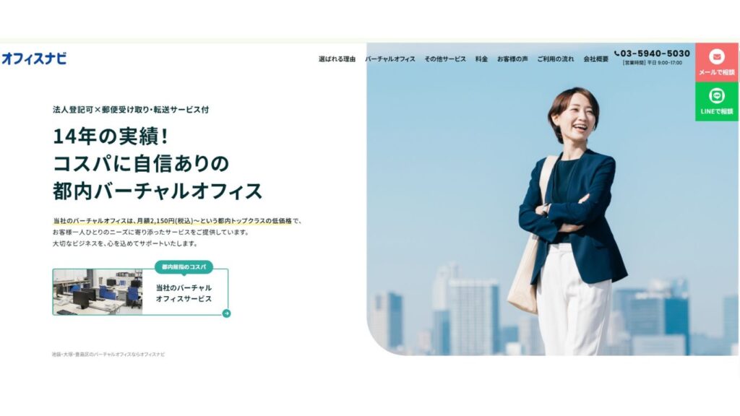This screenshot has height=416, width=740.
Task: Click the office photo thumbnail
Action: pos(98,292)
